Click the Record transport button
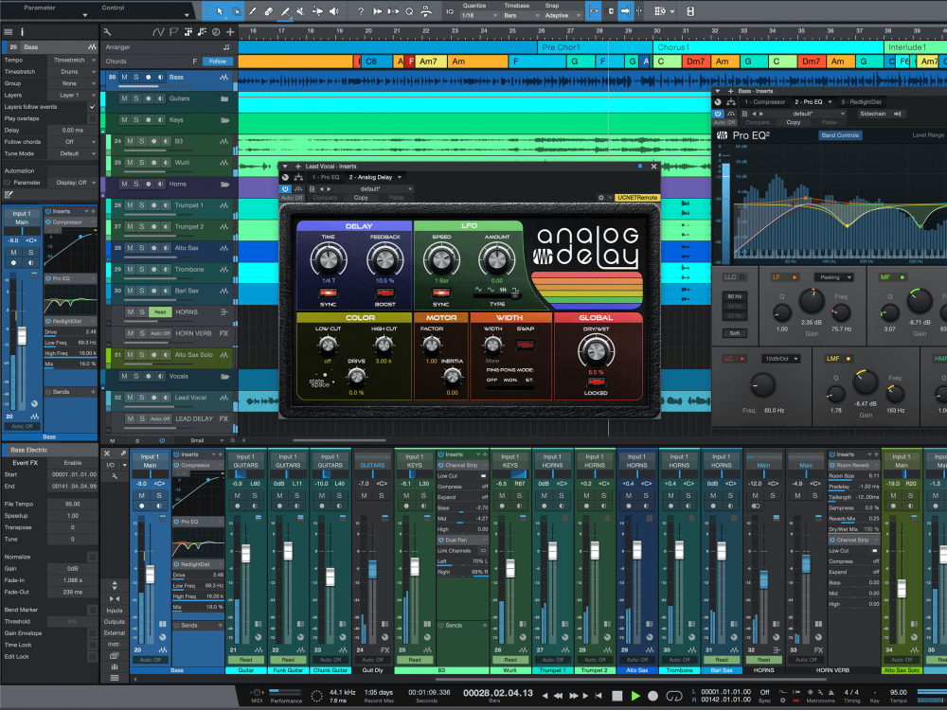 652,696
